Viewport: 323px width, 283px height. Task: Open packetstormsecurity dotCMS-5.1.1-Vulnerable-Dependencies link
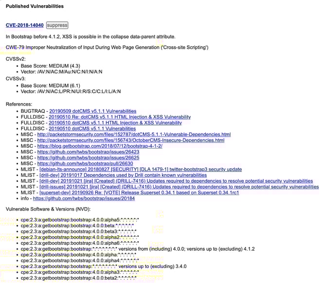click(134, 135)
